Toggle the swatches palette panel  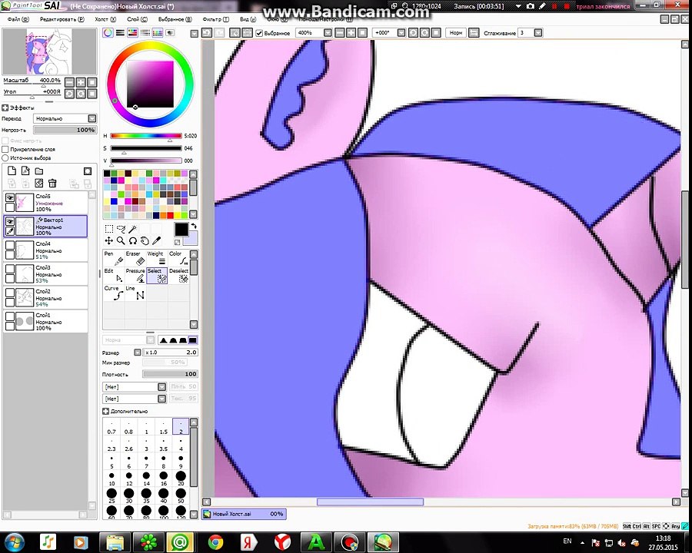pyautogui.click(x=157, y=33)
